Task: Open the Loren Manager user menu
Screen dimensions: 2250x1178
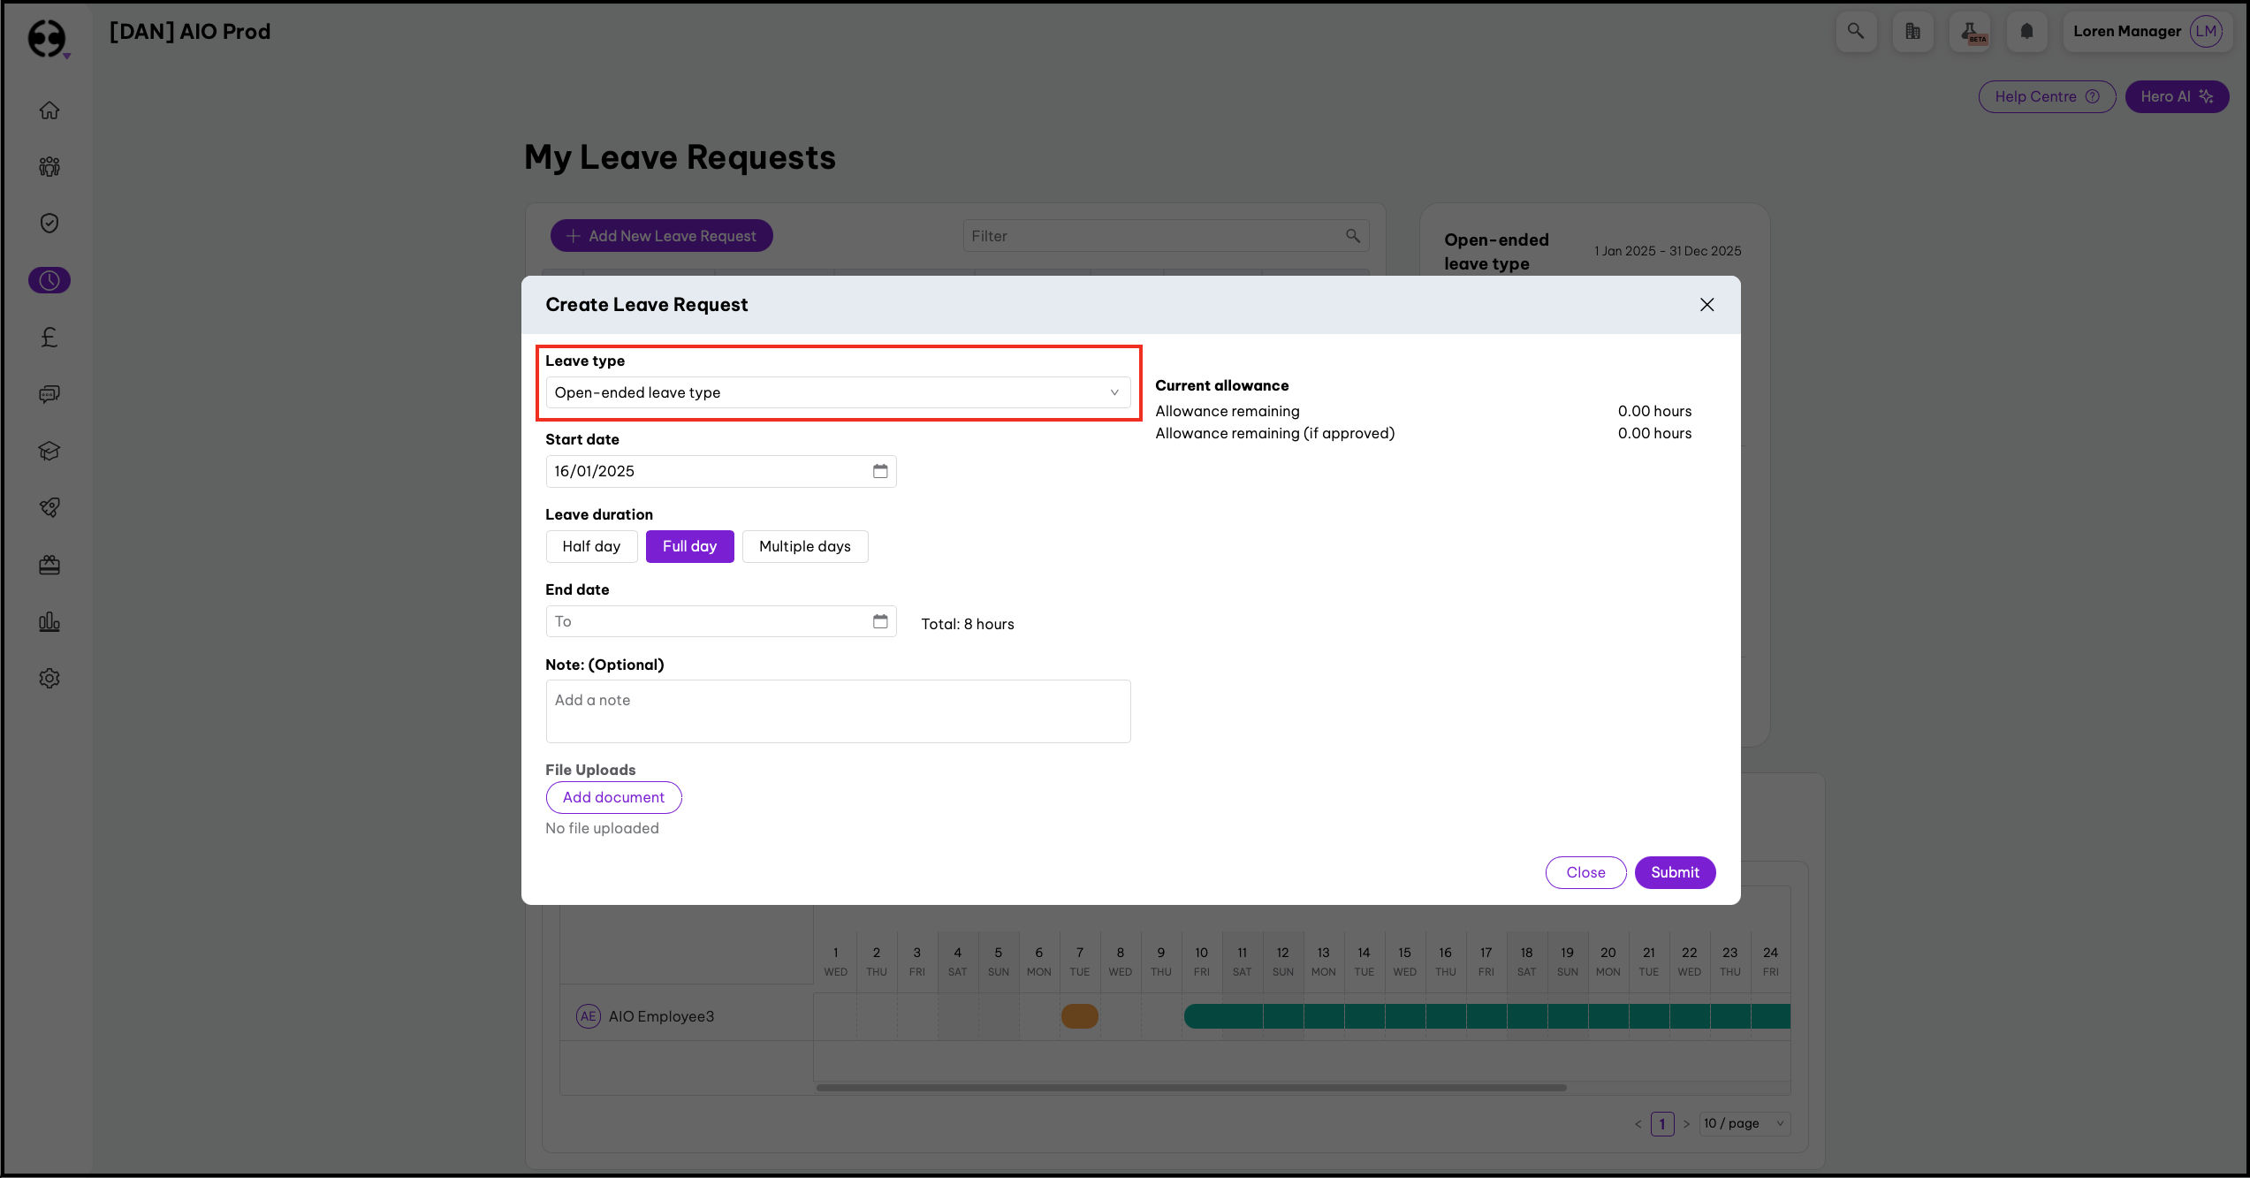Action: tap(2146, 32)
